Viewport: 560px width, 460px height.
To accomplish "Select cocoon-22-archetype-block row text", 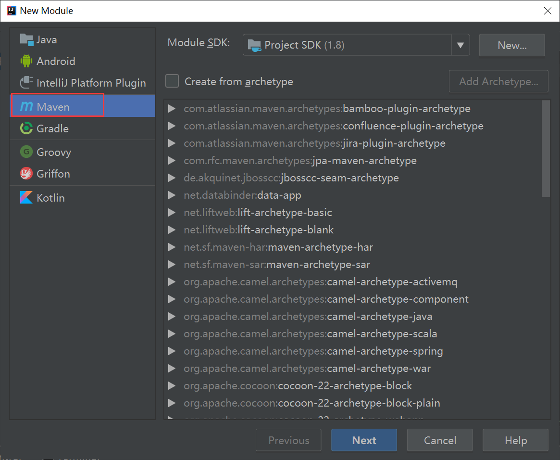I will (x=298, y=385).
